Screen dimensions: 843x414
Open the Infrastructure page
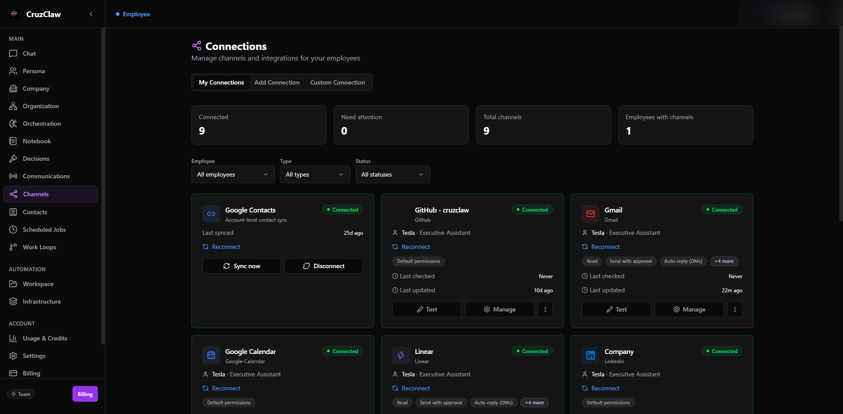click(x=50, y=301)
